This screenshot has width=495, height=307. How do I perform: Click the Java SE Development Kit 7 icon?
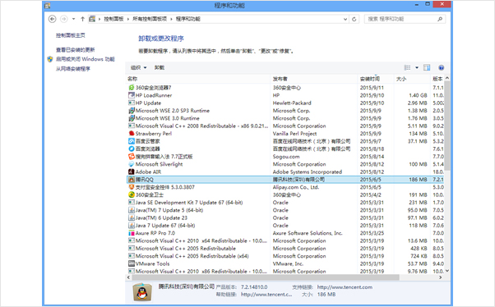pos(132,203)
